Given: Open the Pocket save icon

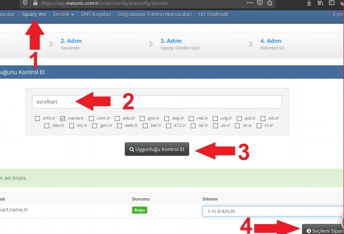Looking at the screenshot, I should pos(260,3).
